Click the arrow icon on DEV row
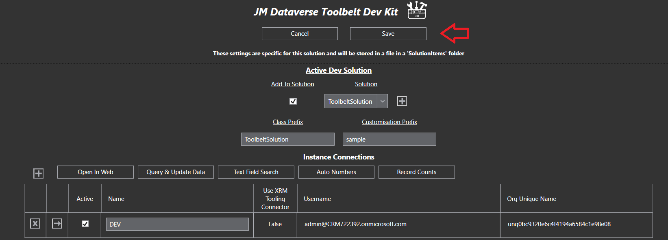The image size is (668, 240). (x=57, y=224)
